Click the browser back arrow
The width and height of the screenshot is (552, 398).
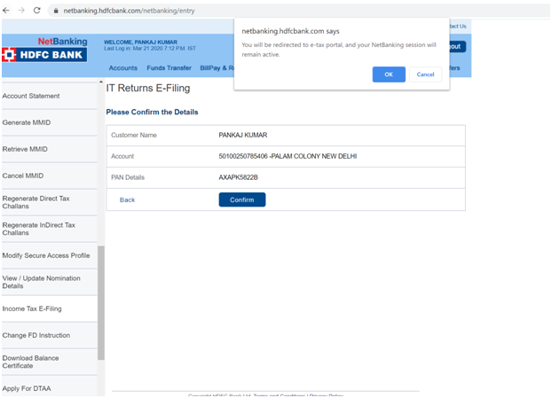(x=5, y=11)
